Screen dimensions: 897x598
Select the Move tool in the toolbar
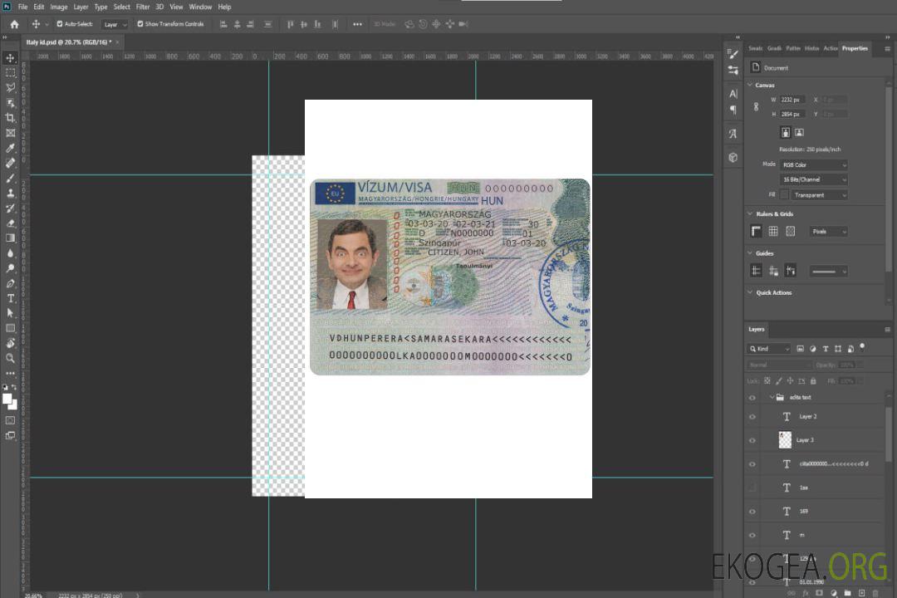[10, 58]
